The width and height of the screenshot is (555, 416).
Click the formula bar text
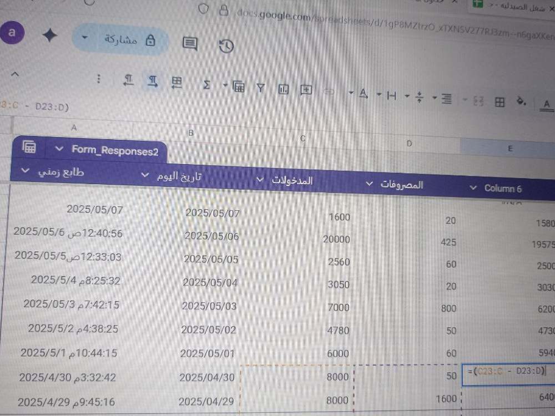pos(34,106)
